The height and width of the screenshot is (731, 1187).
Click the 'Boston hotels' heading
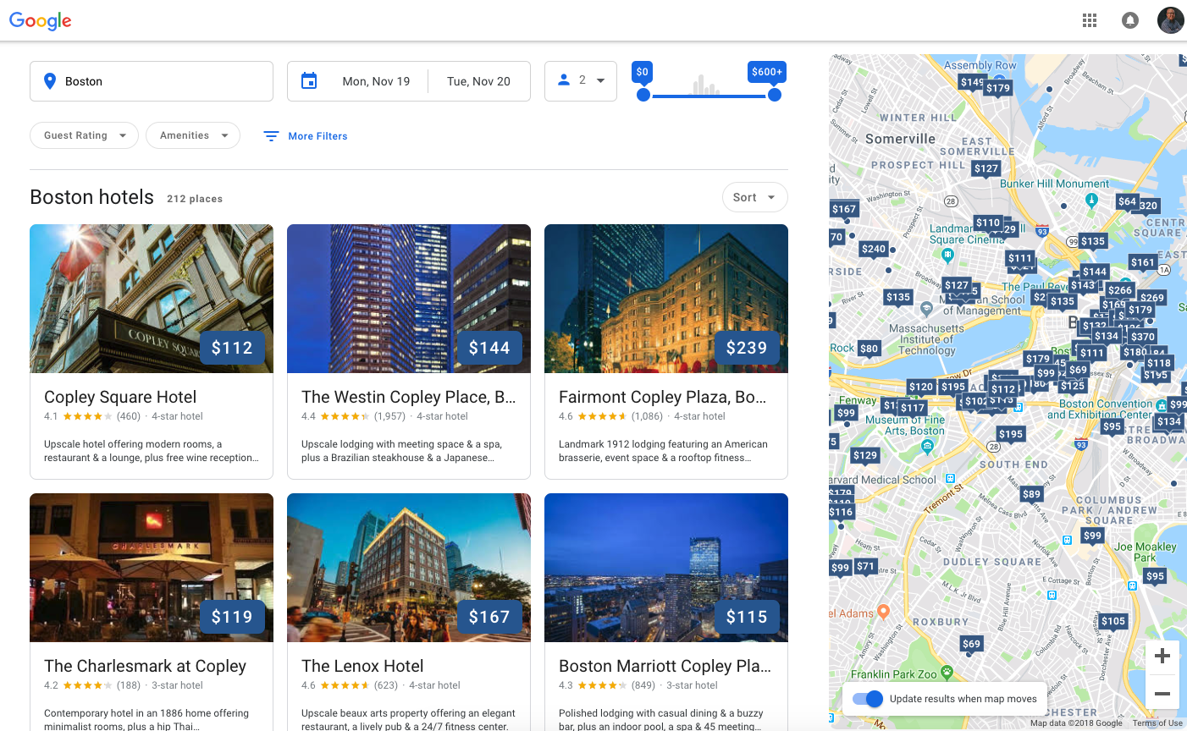tap(91, 197)
